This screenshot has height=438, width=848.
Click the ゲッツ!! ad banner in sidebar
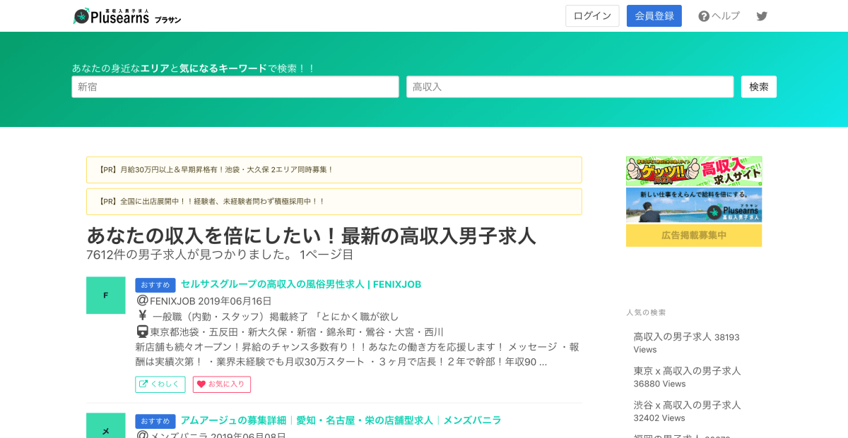point(693,169)
